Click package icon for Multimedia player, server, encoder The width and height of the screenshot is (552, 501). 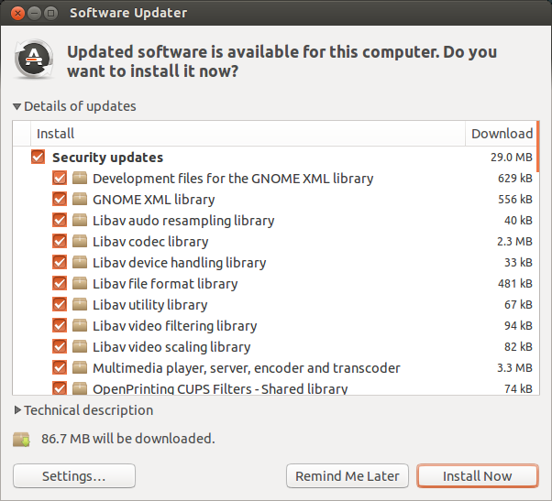[80, 368]
